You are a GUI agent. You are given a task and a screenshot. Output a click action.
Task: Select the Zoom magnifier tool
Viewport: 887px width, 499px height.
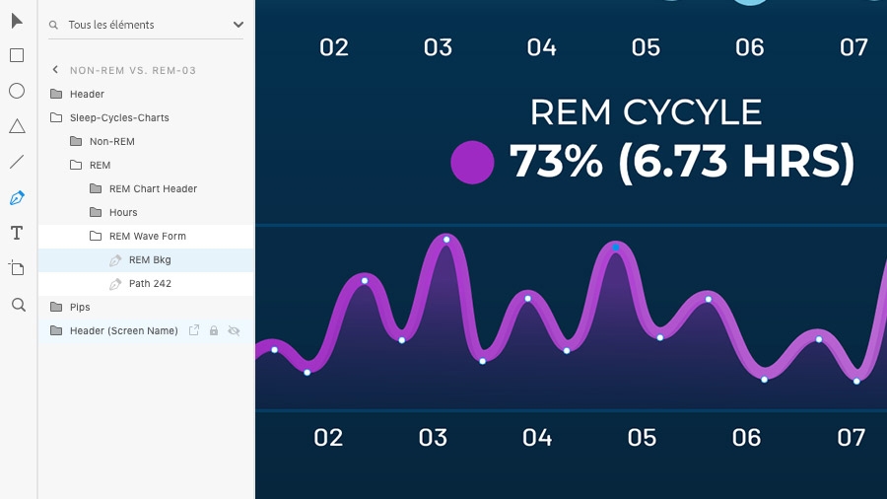click(18, 305)
